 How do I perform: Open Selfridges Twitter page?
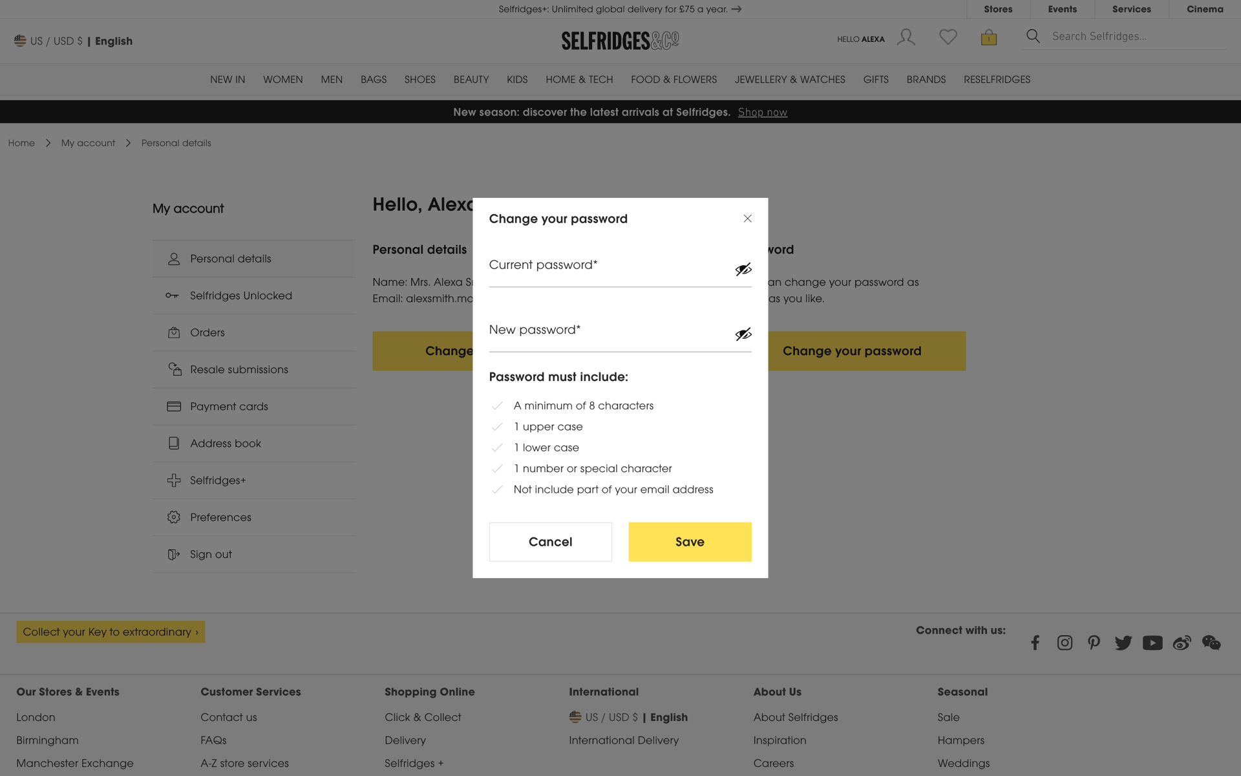(1123, 642)
